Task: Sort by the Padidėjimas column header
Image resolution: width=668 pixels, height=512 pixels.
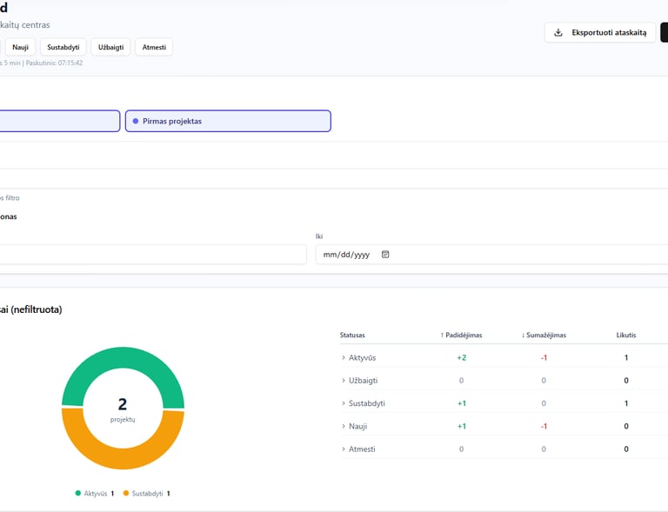Action: 461,335
